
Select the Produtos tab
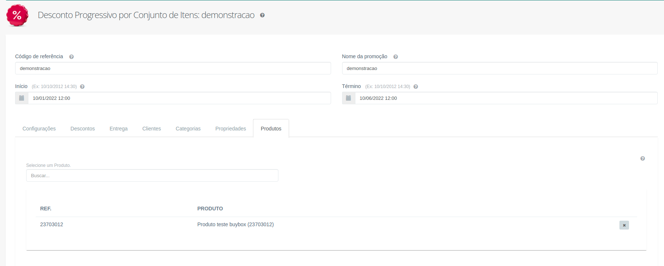pos(271,129)
